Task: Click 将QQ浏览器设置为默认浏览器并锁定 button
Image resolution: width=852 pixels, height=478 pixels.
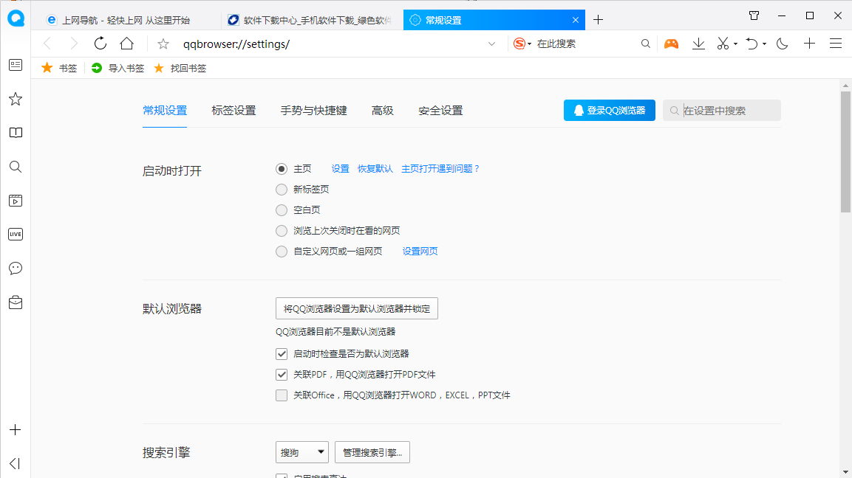Action: 356,308
